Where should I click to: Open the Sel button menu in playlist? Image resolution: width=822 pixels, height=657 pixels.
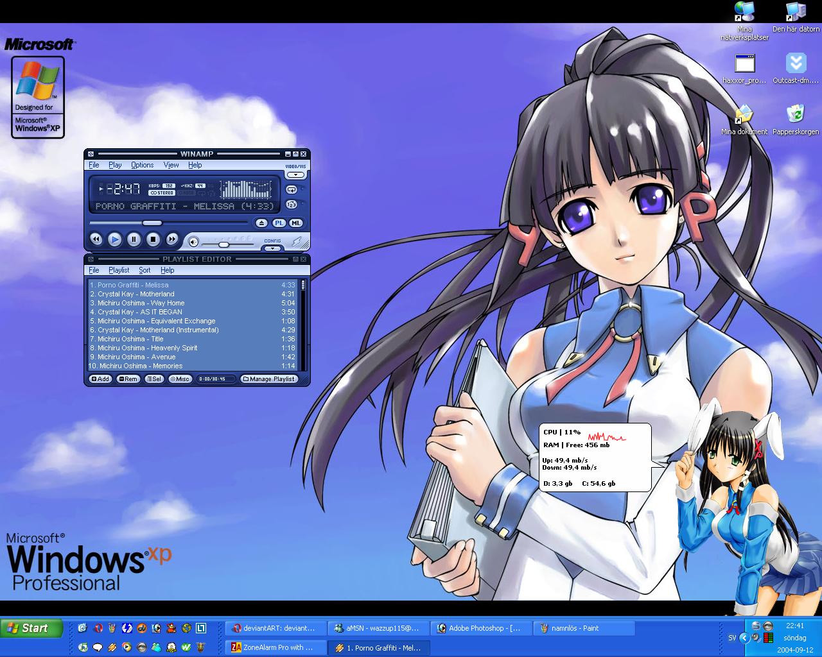point(154,379)
